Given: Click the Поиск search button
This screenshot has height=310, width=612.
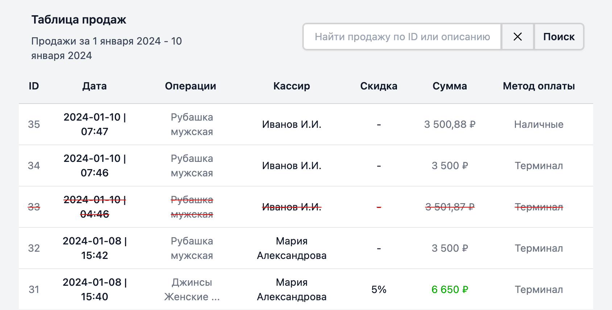Looking at the screenshot, I should click(559, 37).
